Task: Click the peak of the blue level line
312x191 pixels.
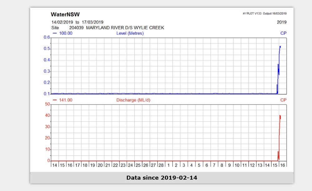Action: click(280, 47)
